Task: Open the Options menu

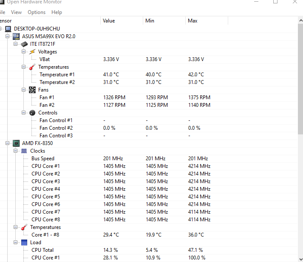Action: [37, 12]
